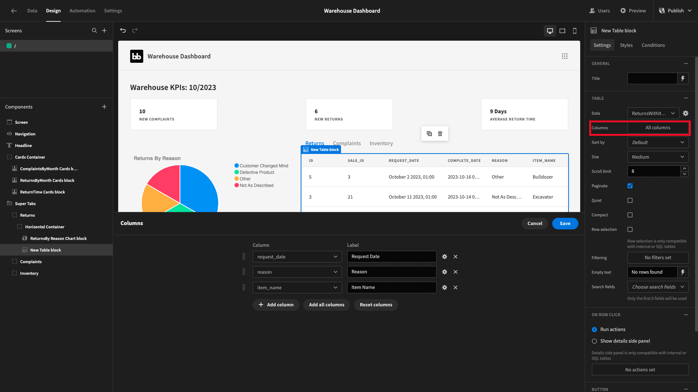Undo the last change
The height and width of the screenshot is (392, 698).
(x=123, y=30)
